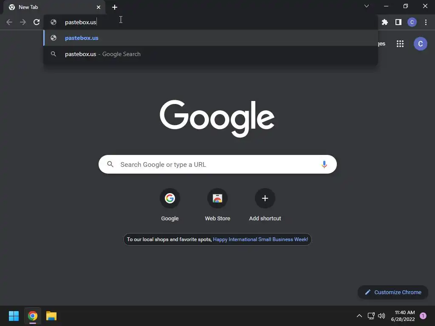Click Chrome icon in taskbar
The image size is (435, 326).
click(x=33, y=316)
